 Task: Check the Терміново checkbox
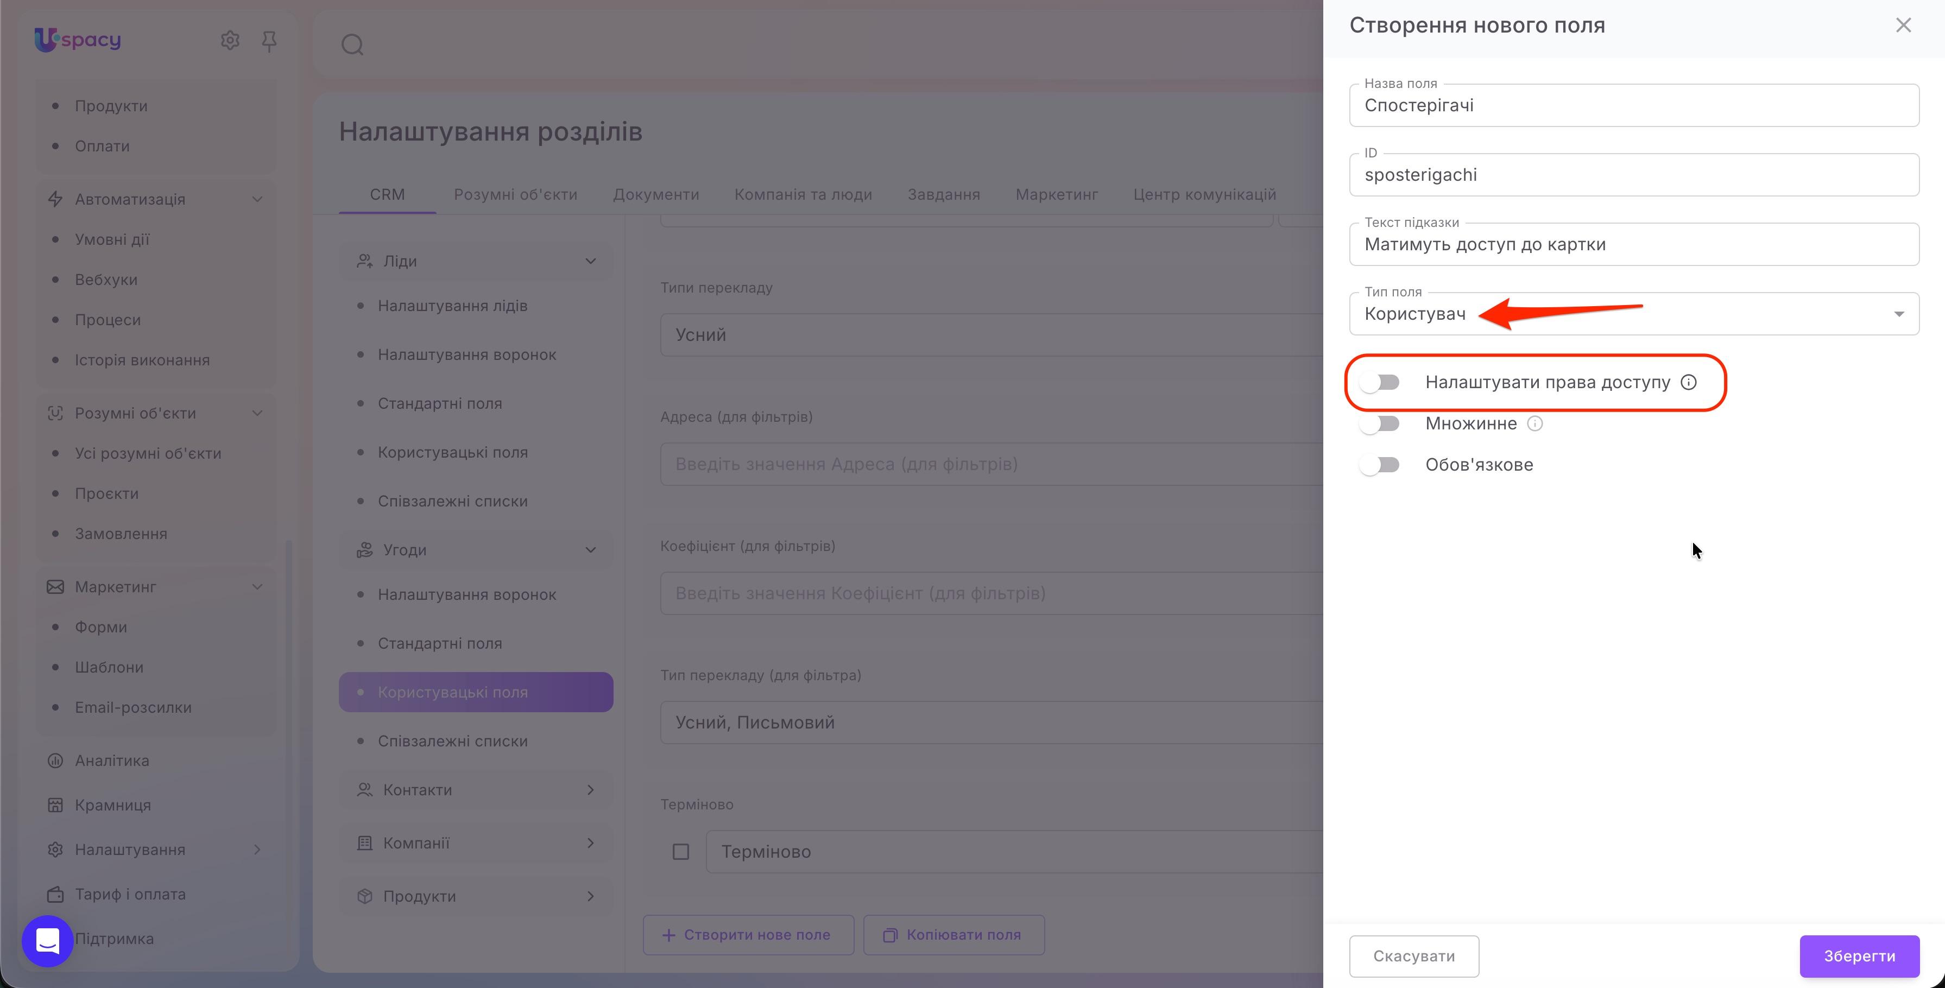[680, 852]
